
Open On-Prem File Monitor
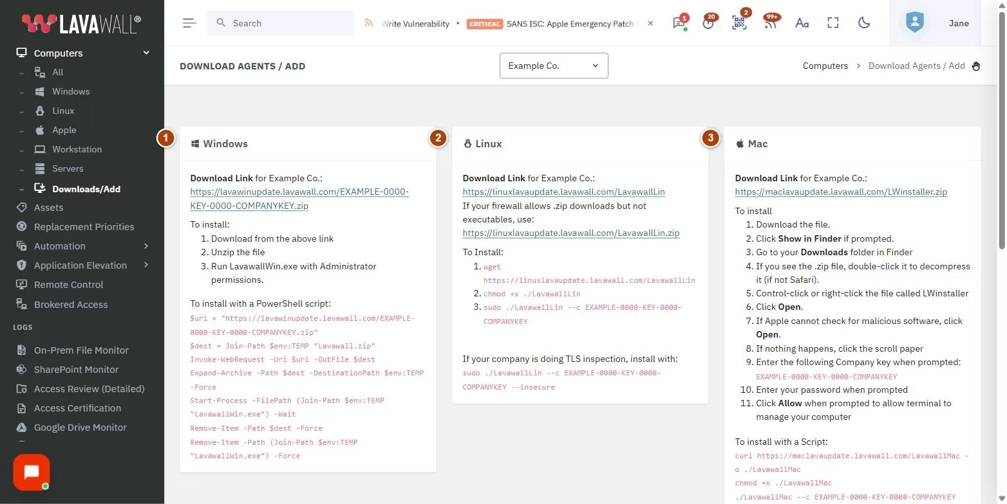coord(81,350)
